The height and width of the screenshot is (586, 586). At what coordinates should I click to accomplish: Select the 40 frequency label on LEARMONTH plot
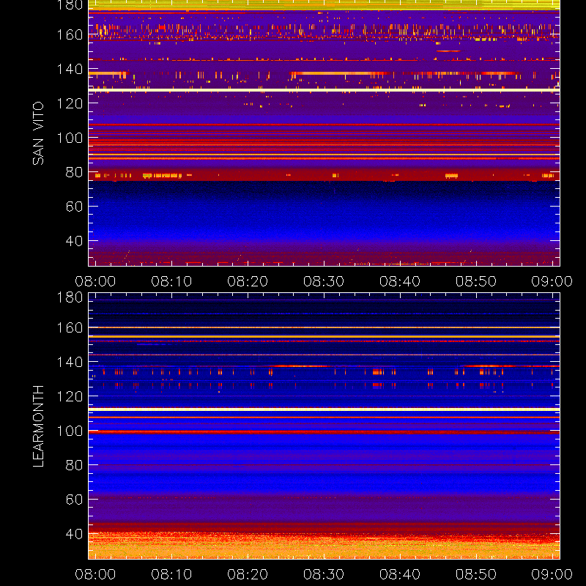74,534
